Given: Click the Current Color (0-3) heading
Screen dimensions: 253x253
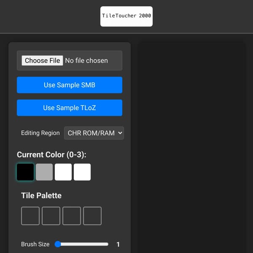Looking at the screenshot, I should [x=51, y=155].
